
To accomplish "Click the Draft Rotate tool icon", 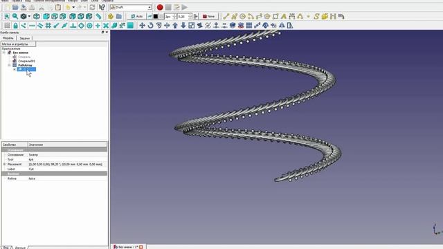I will [x=150, y=26].
